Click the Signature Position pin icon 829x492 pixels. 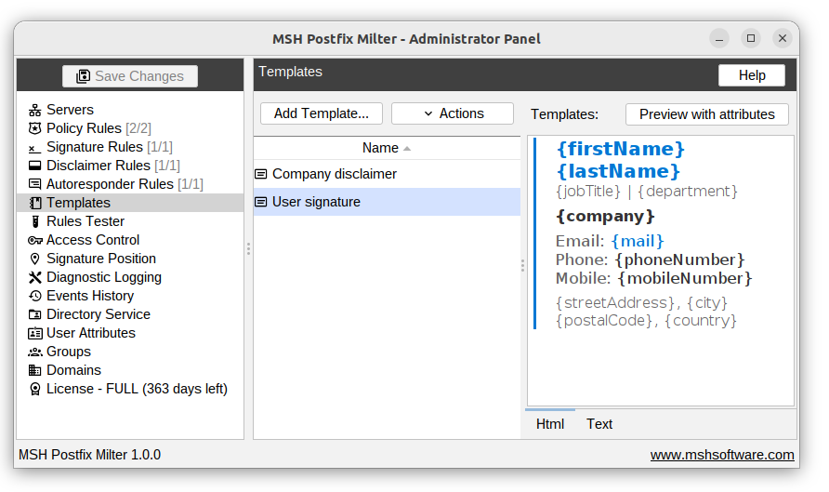pyautogui.click(x=35, y=259)
